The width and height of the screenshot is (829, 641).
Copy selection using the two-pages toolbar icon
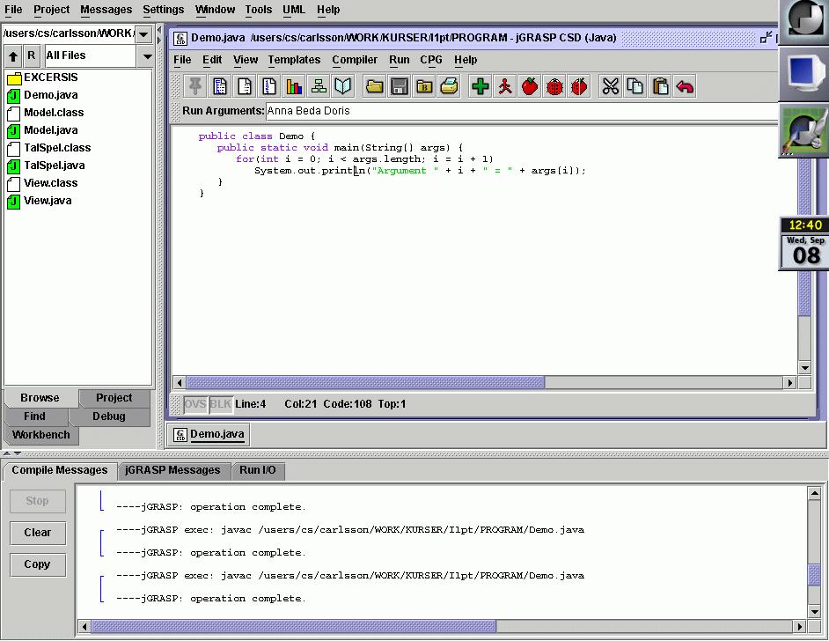tap(635, 86)
